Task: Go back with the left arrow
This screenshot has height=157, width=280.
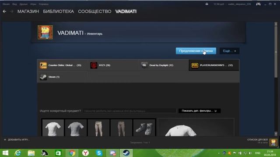Action: tap(4, 11)
